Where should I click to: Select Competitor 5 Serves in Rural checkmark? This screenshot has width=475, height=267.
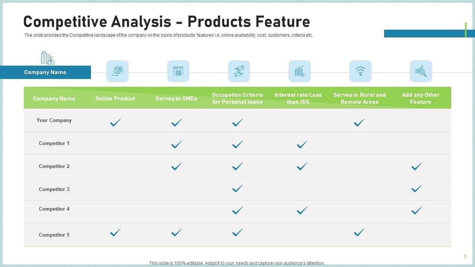click(359, 233)
